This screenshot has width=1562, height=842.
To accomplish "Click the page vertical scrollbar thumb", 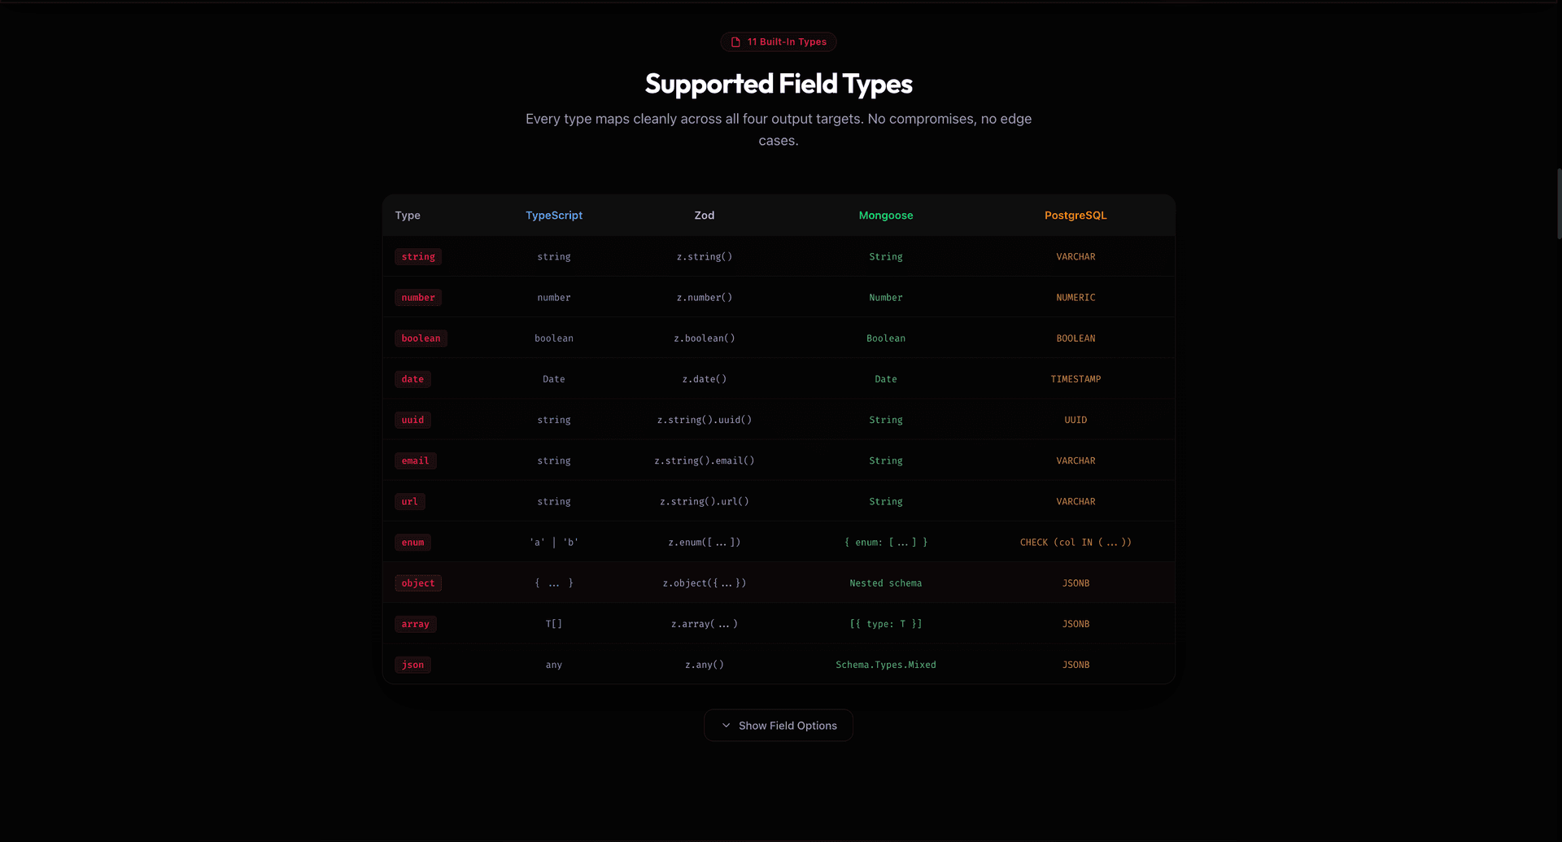I will point(1559,203).
